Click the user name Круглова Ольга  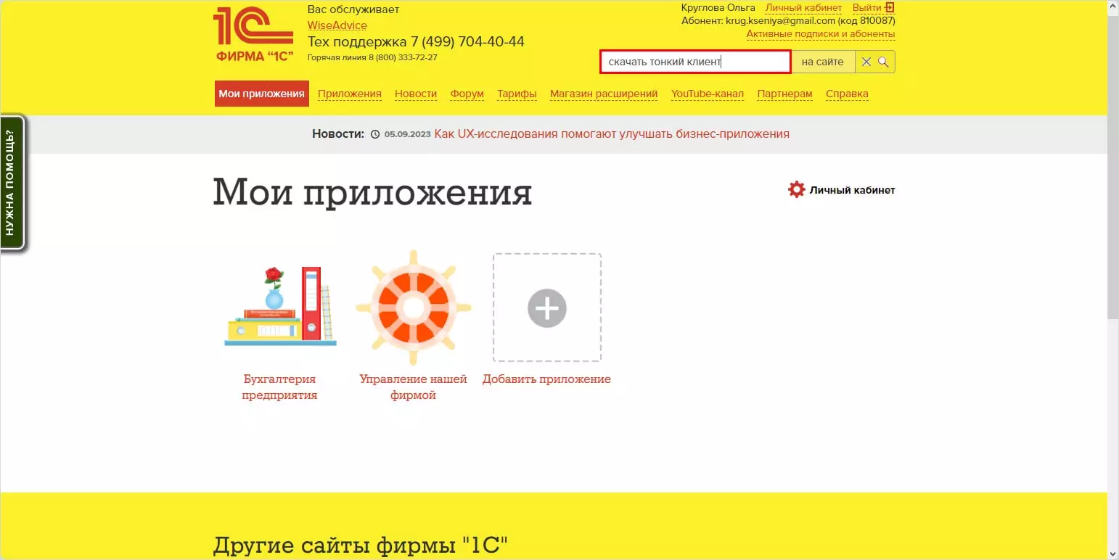[x=718, y=8]
